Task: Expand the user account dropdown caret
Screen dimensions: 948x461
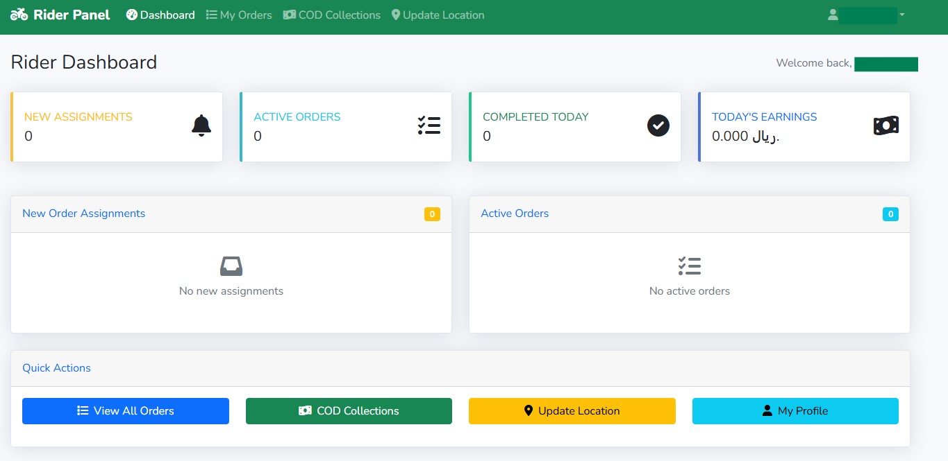Action: [901, 15]
